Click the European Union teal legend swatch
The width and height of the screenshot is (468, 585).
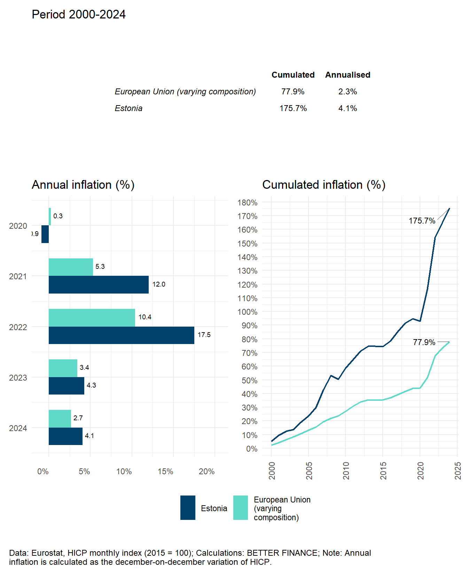pyautogui.click(x=240, y=508)
